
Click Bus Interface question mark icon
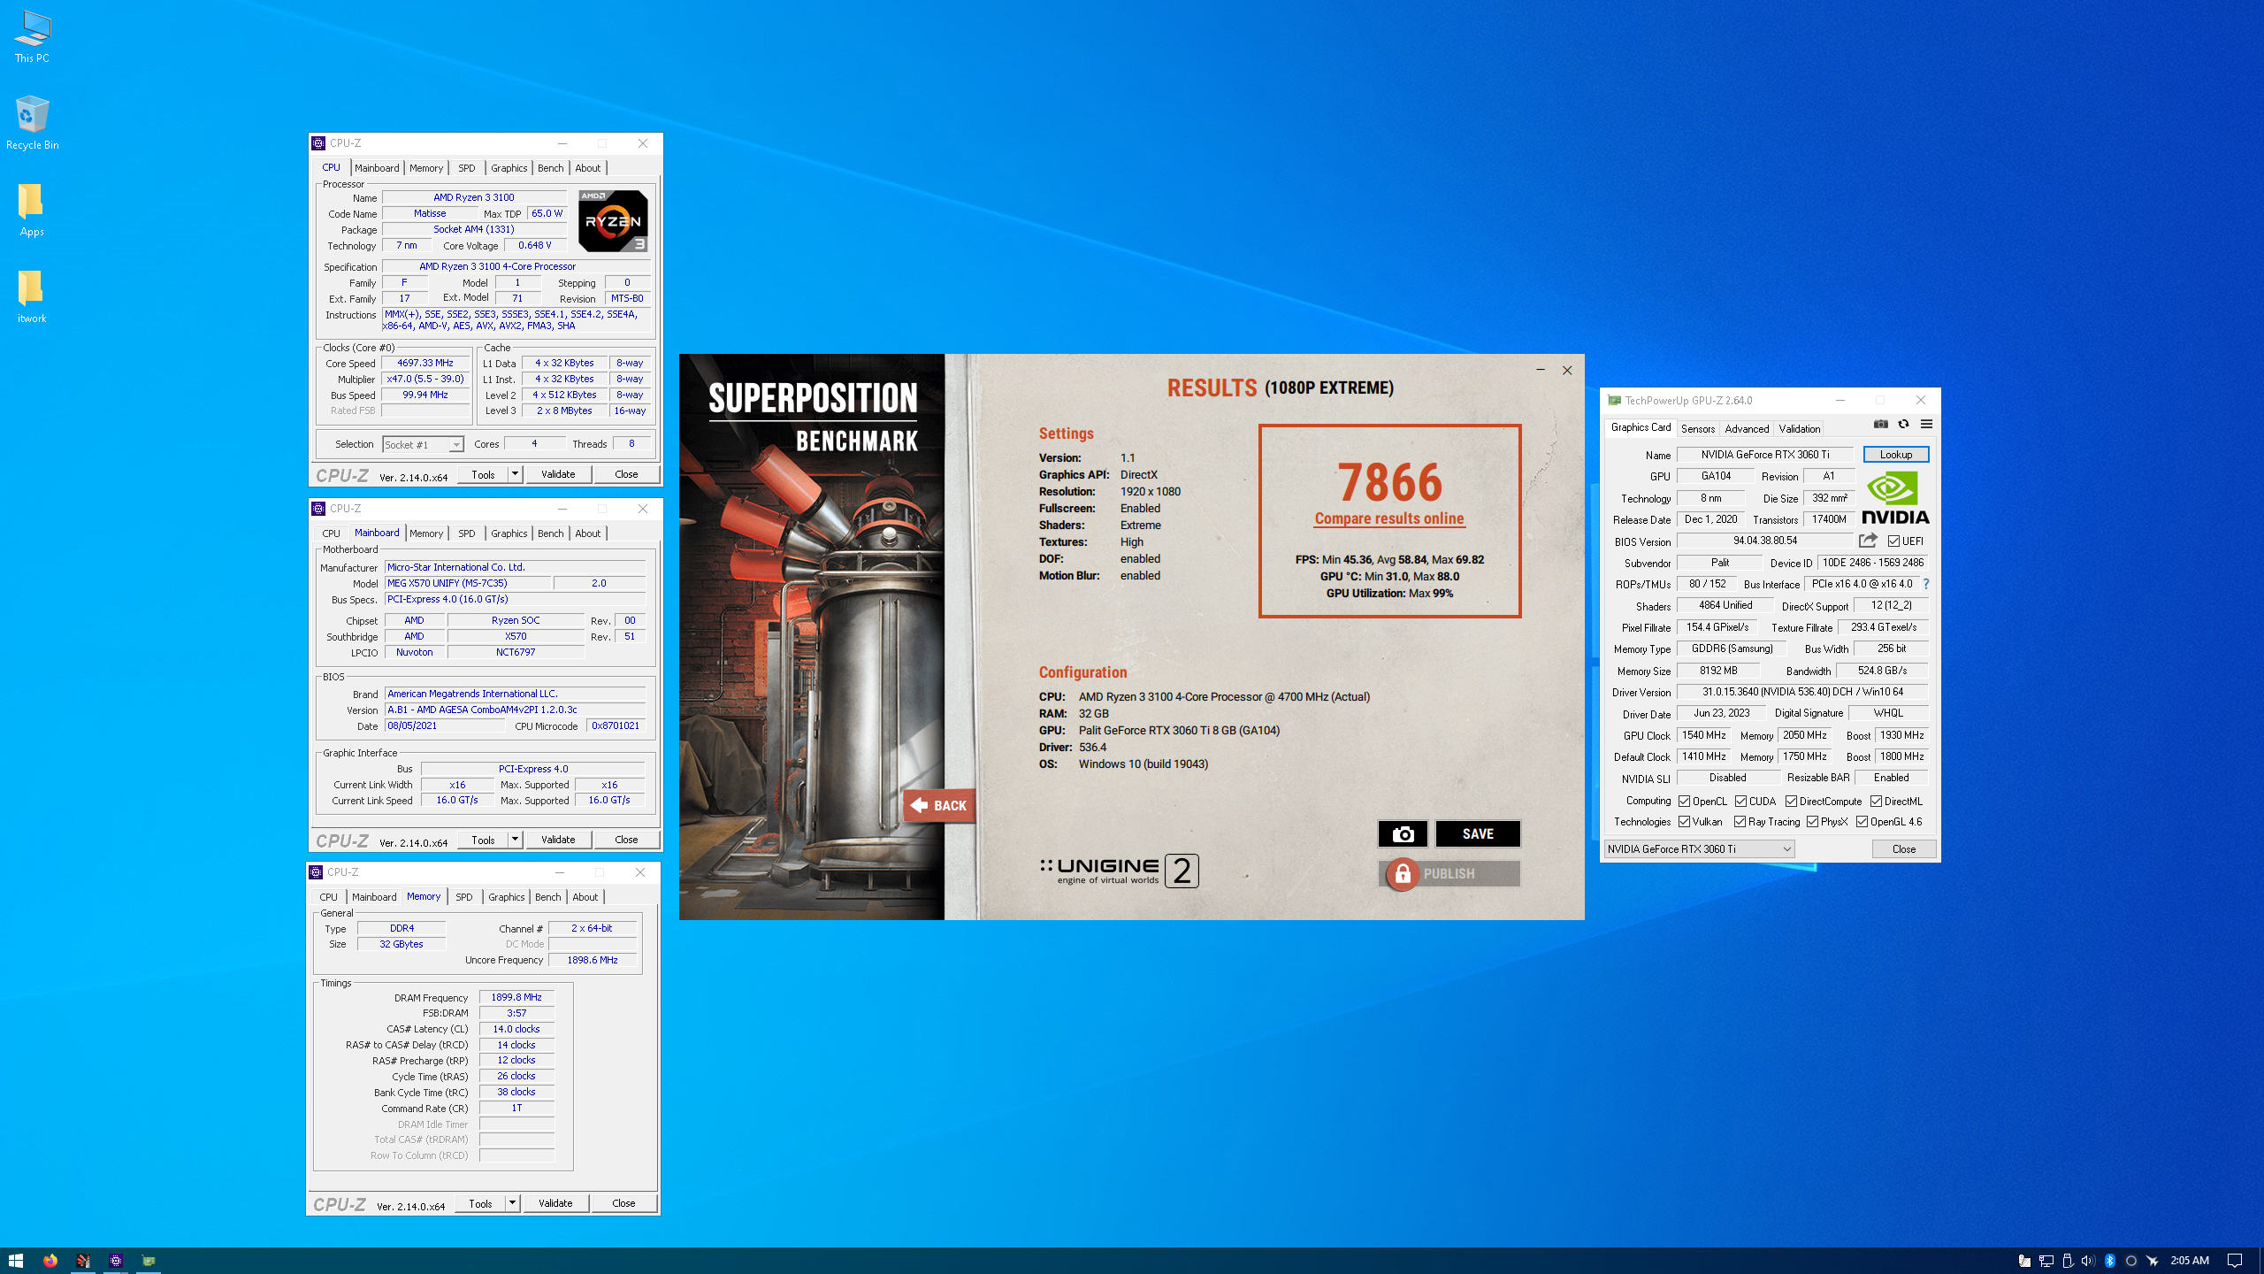(x=1926, y=584)
